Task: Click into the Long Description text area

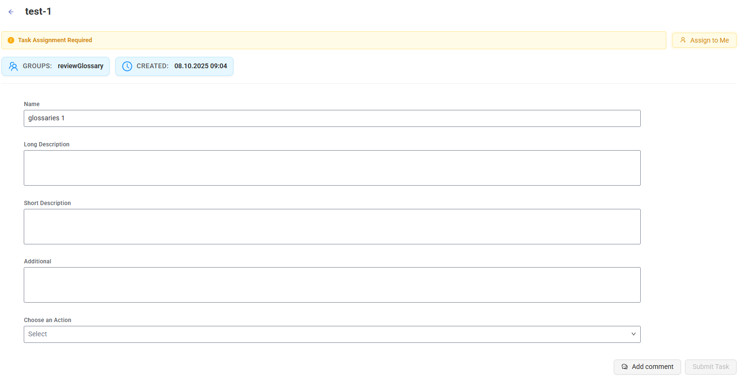Action: coord(332,168)
